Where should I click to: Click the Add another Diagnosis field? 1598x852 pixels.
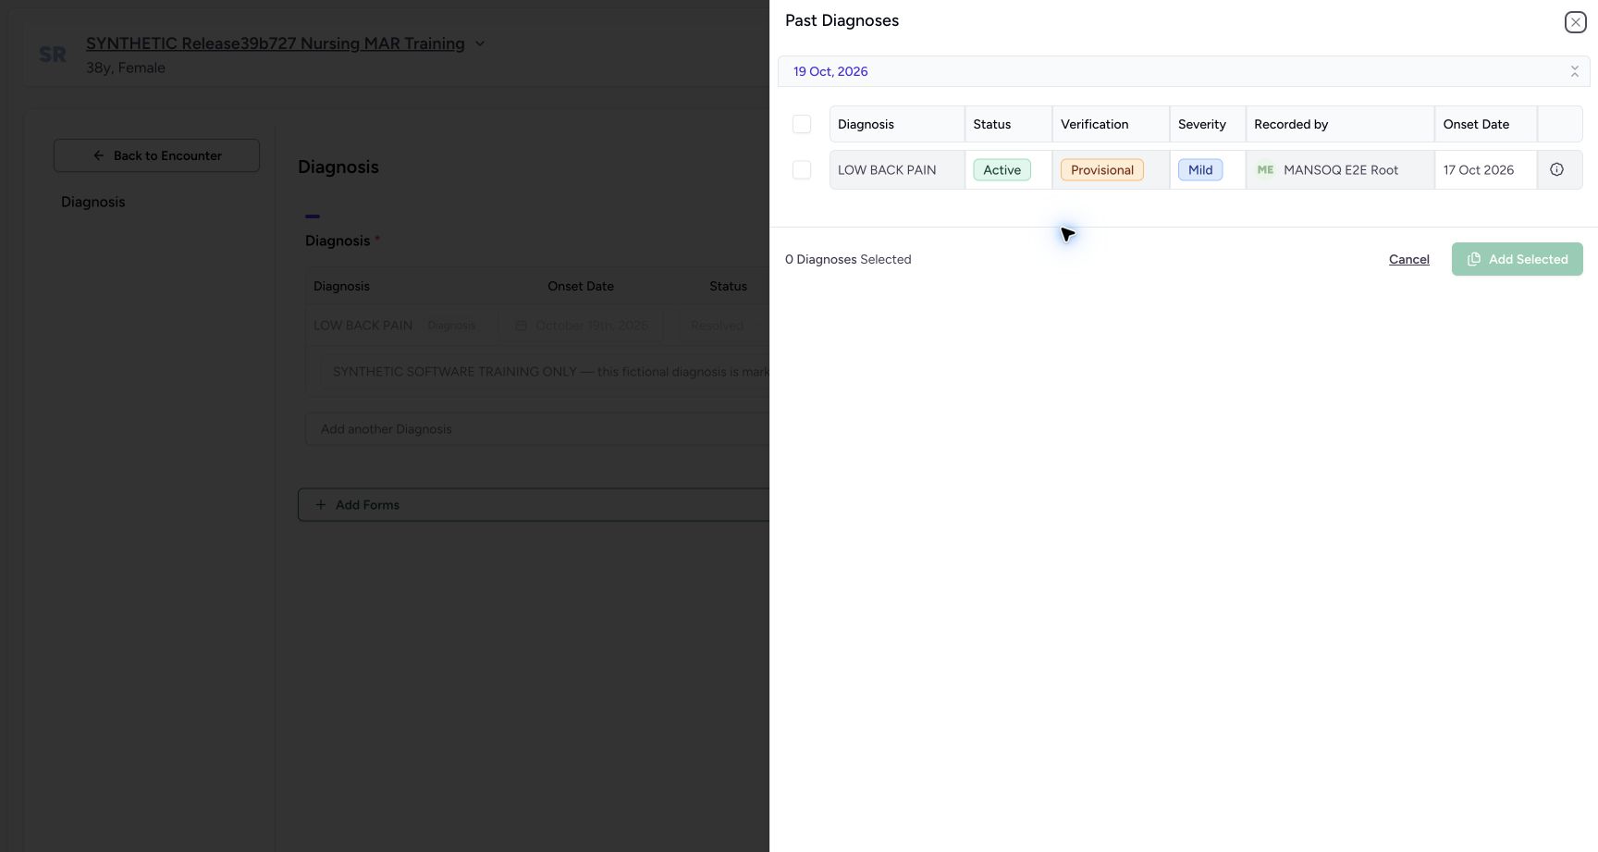pyautogui.click(x=537, y=429)
